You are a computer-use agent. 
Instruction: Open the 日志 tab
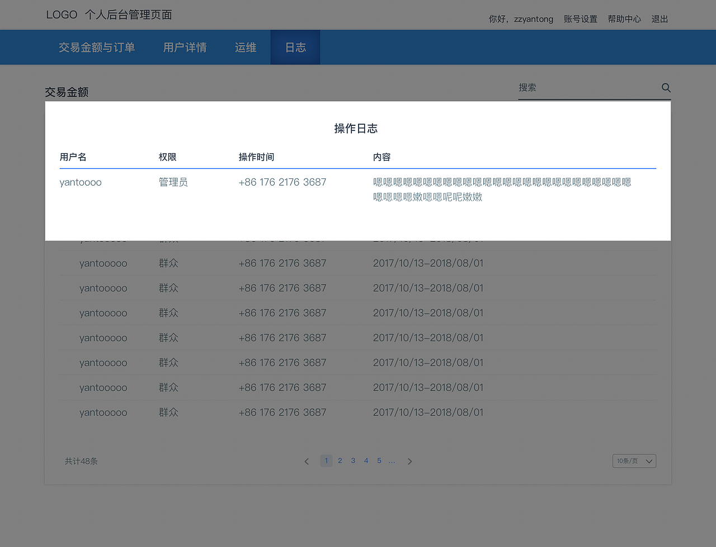point(295,48)
